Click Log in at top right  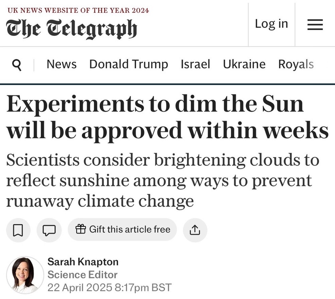tap(272, 24)
